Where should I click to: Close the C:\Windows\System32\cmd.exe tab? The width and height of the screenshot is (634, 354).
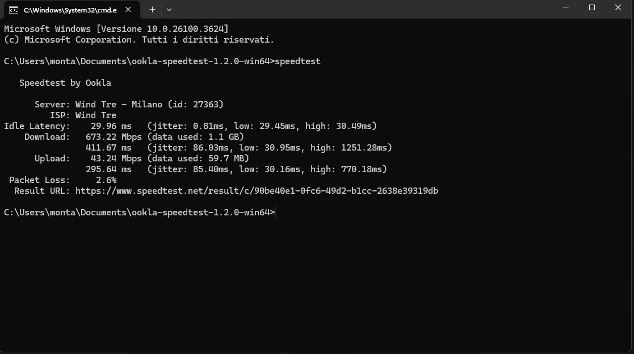coord(128,9)
